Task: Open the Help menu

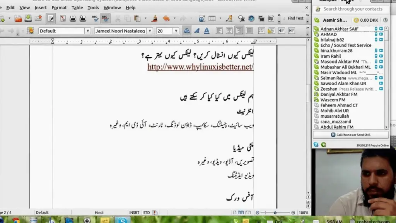Action: [131, 8]
